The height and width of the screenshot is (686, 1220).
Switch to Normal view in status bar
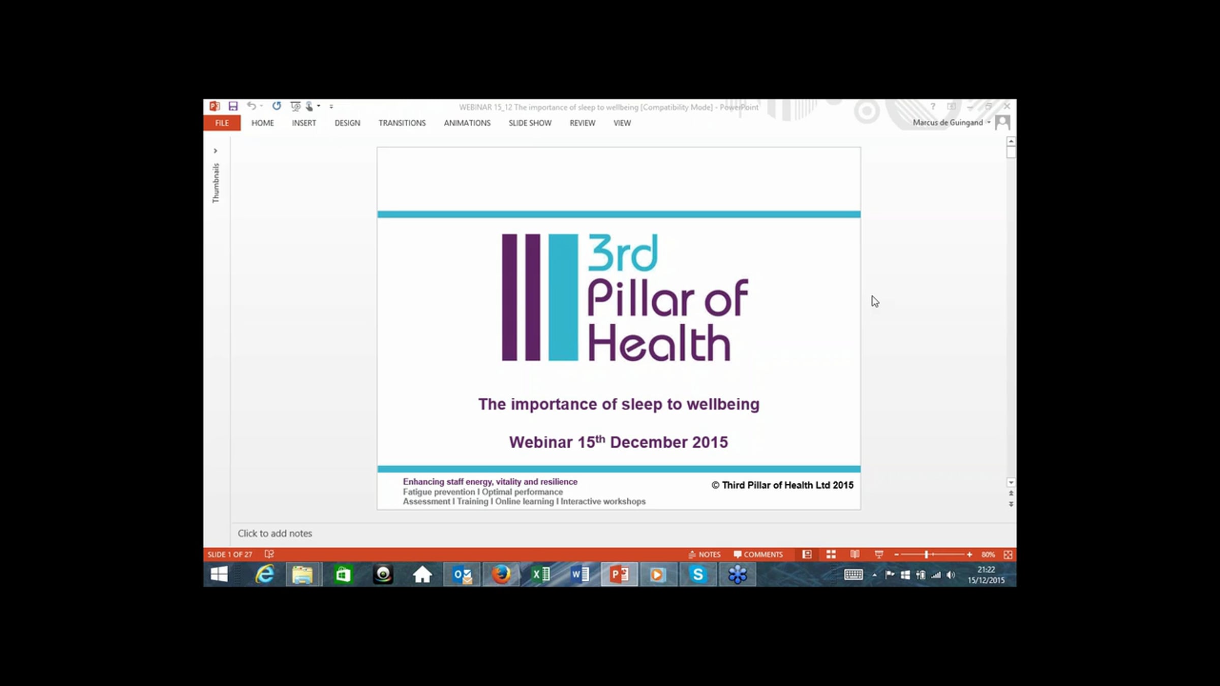(x=807, y=554)
